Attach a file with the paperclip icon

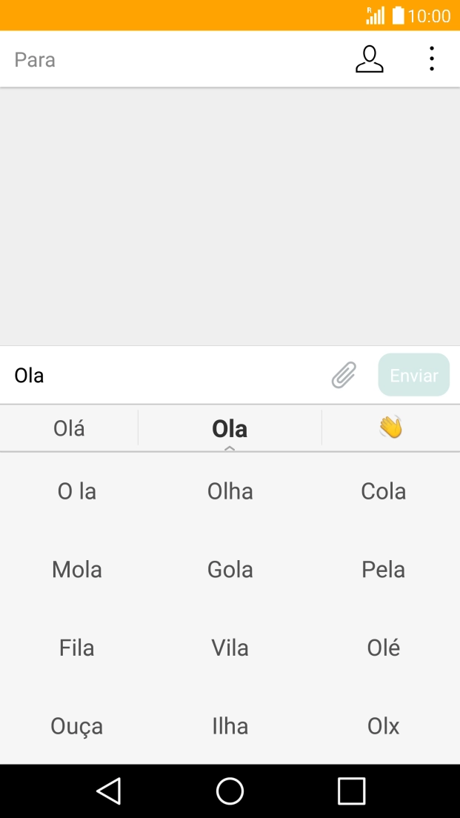(x=342, y=375)
